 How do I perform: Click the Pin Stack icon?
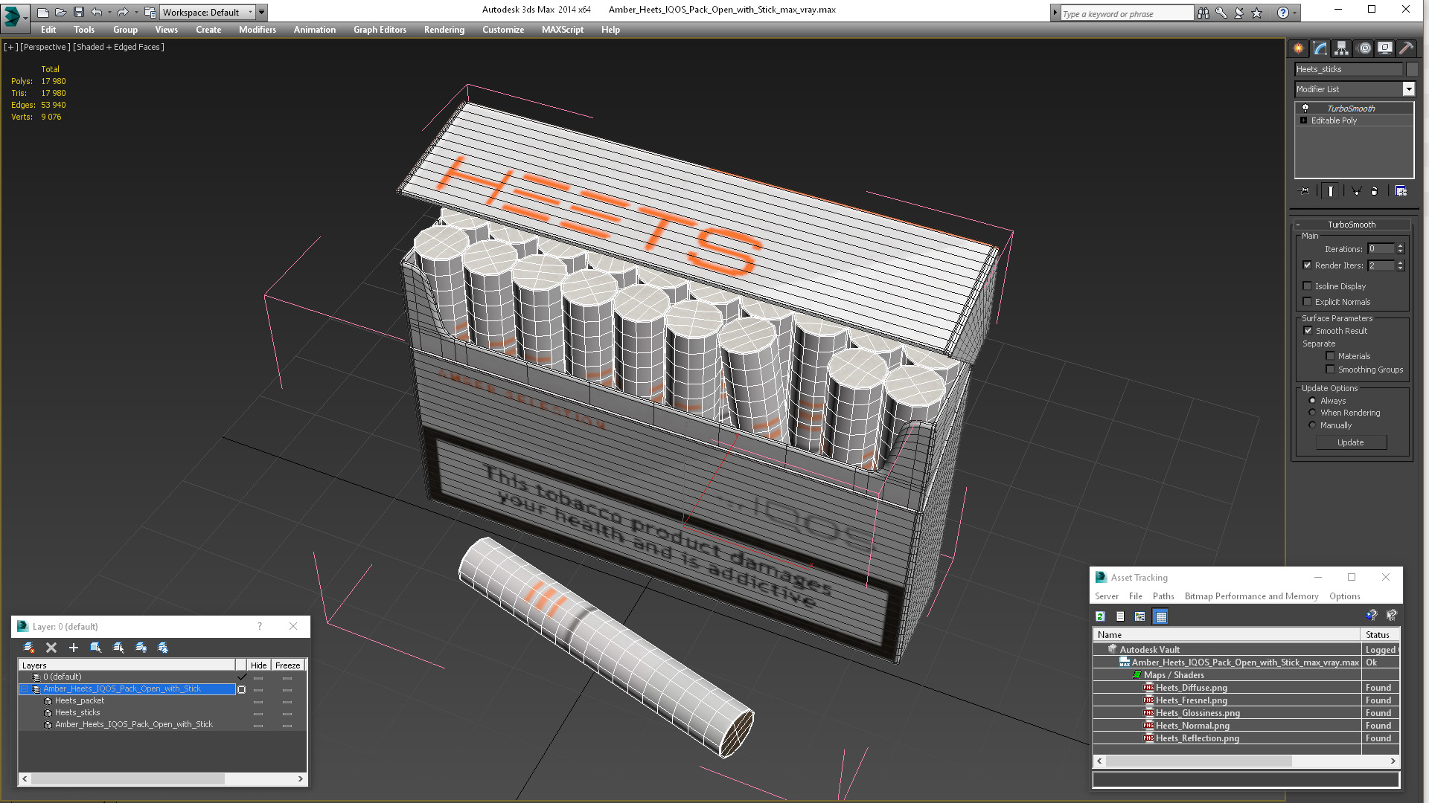tap(1304, 191)
